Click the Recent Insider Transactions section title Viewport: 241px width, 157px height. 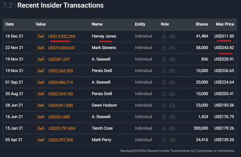[60, 6]
